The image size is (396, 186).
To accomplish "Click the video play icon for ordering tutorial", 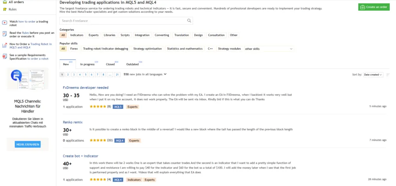I will coord(5,22).
